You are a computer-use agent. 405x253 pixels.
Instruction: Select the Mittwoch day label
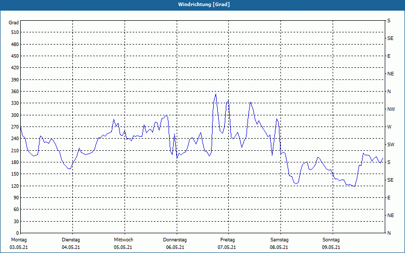click(124, 240)
